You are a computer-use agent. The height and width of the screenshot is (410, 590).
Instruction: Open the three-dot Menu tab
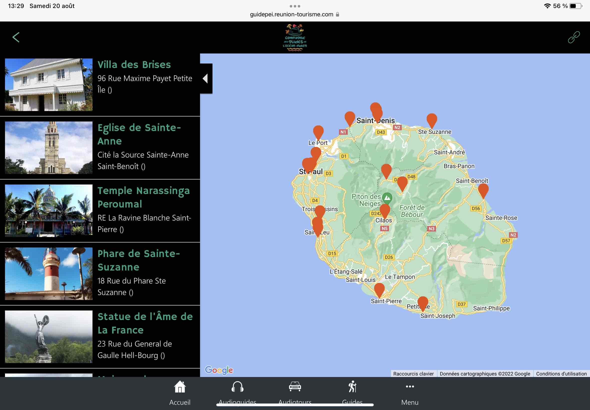pyautogui.click(x=410, y=387)
